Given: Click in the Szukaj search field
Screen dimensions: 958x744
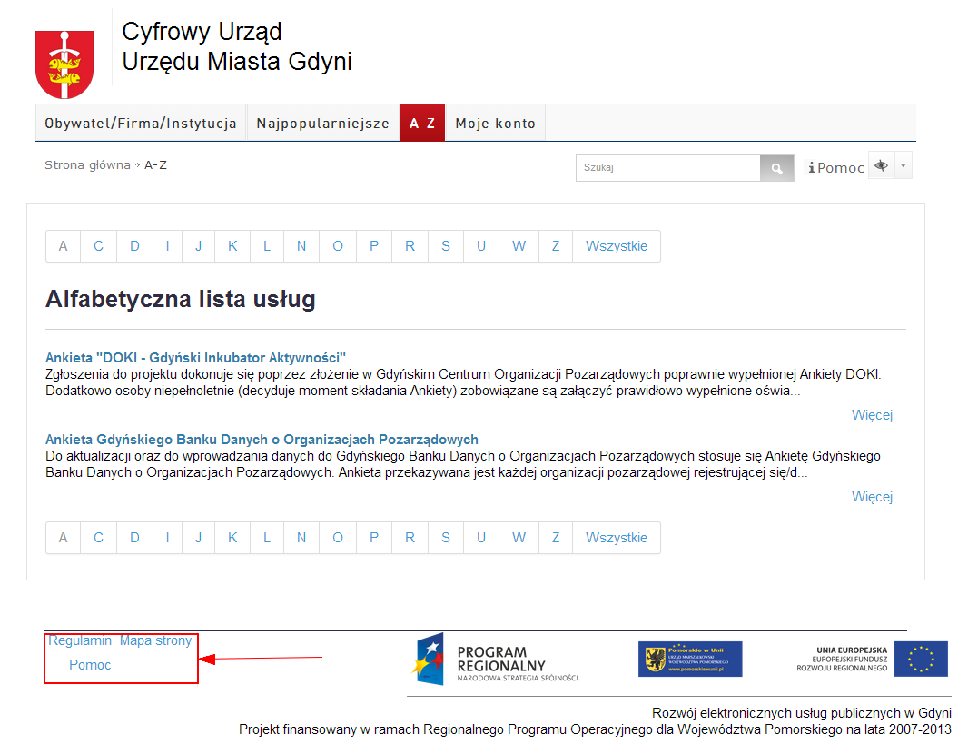Looking at the screenshot, I should [667, 168].
